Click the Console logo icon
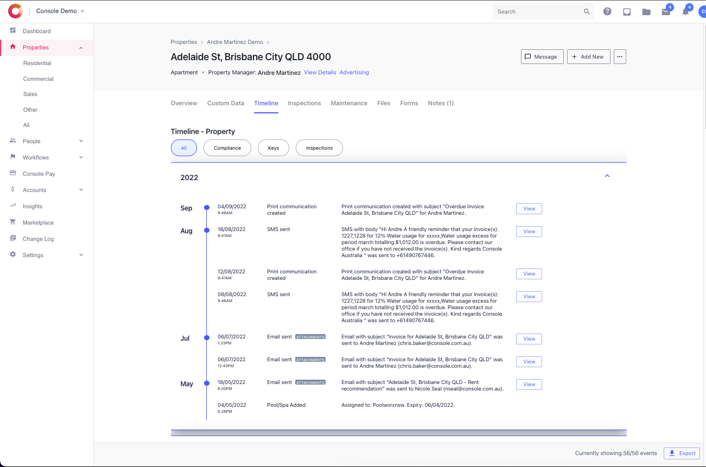Viewport: 706px width, 467px height. (x=15, y=11)
